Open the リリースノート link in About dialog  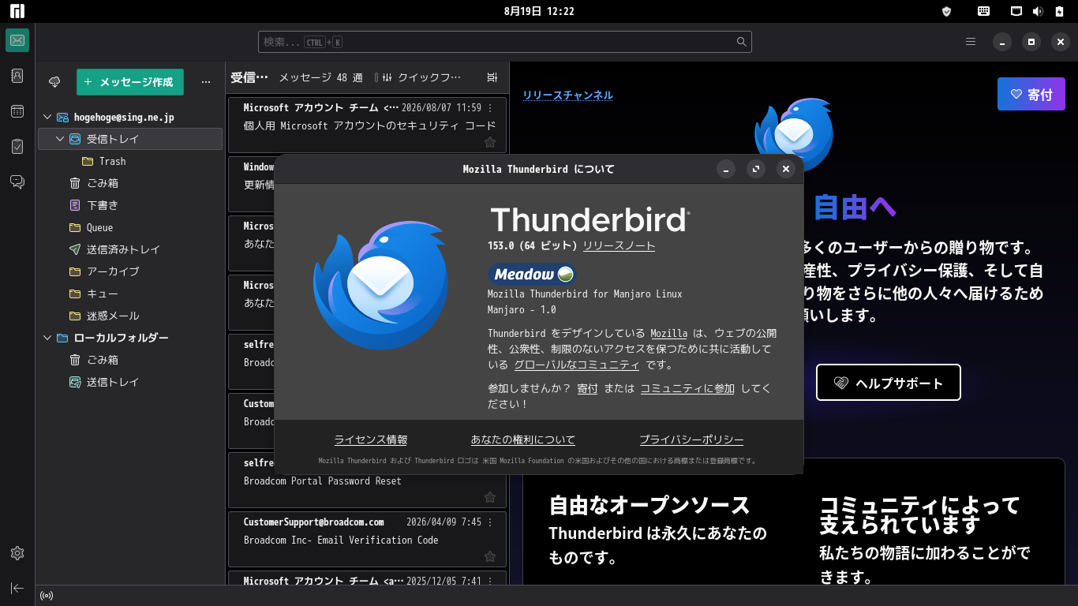click(x=619, y=245)
